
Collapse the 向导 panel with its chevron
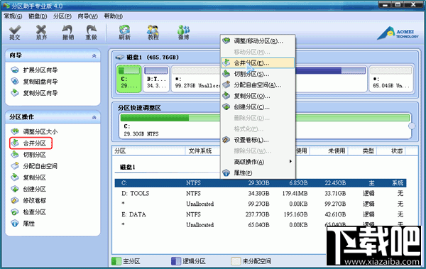(94, 55)
